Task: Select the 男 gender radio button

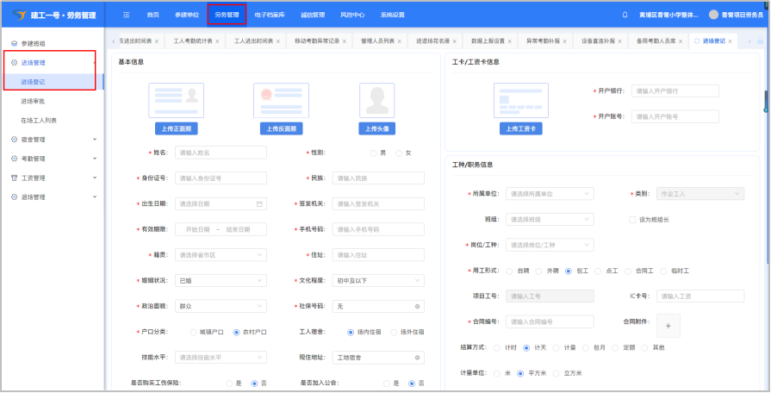Action: (x=372, y=153)
